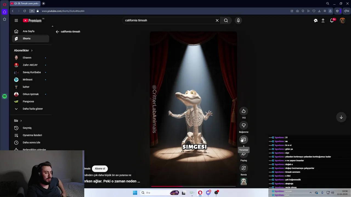Open luther channel subscription
This screenshot has width=351, height=197.
point(30,87)
